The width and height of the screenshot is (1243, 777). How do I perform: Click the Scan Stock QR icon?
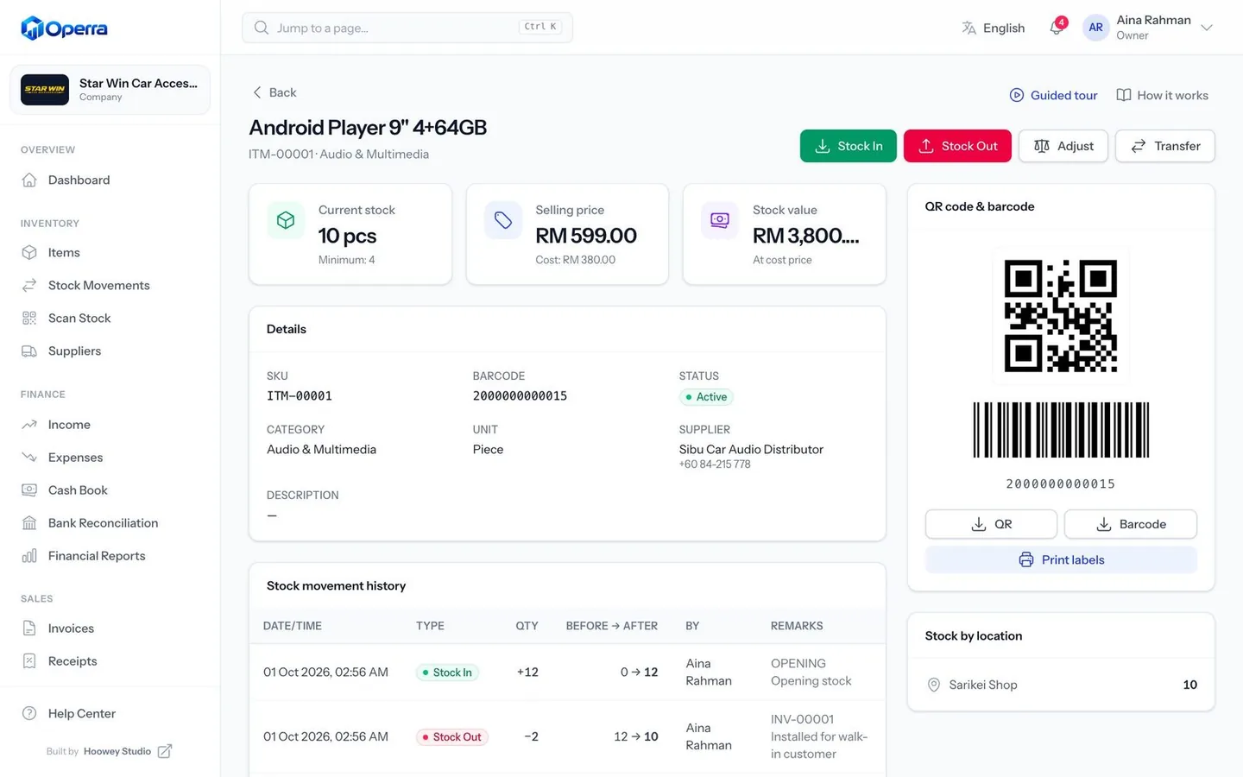pyautogui.click(x=29, y=318)
